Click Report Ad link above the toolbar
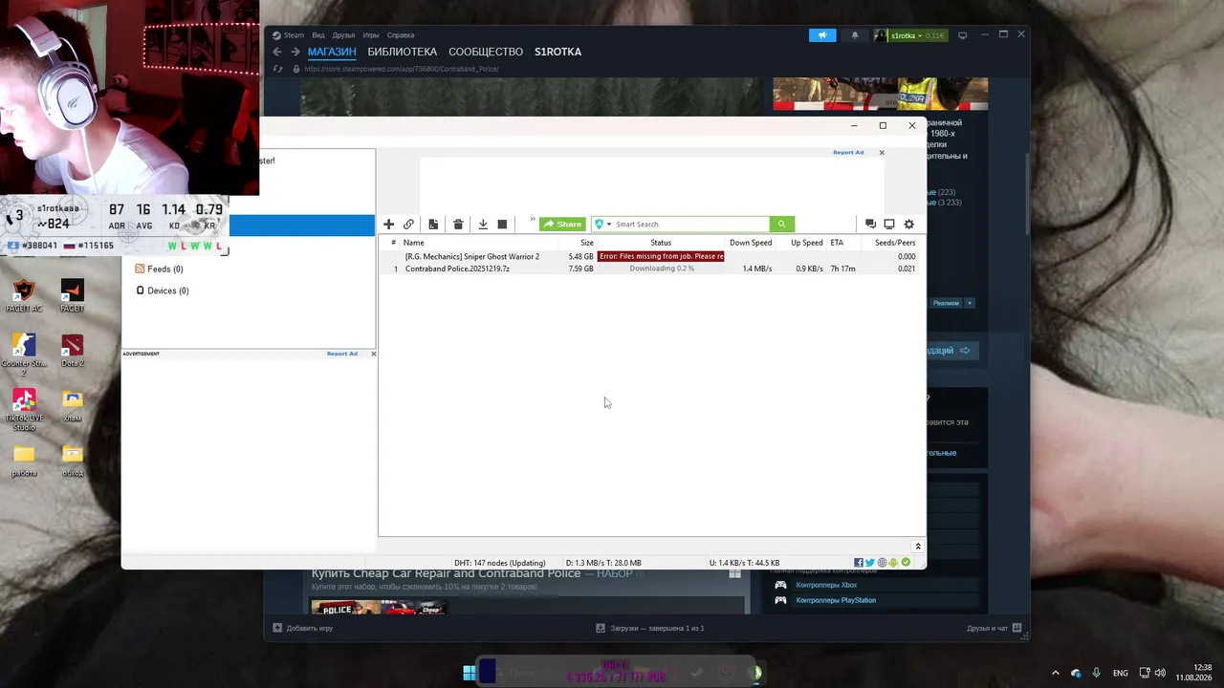Image resolution: width=1224 pixels, height=688 pixels. 848,152
